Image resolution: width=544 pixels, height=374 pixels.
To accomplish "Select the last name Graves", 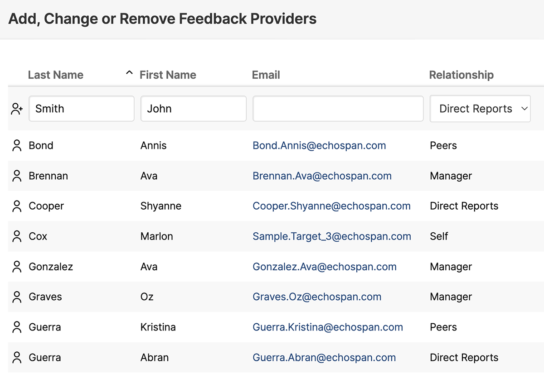I will click(x=45, y=297).
